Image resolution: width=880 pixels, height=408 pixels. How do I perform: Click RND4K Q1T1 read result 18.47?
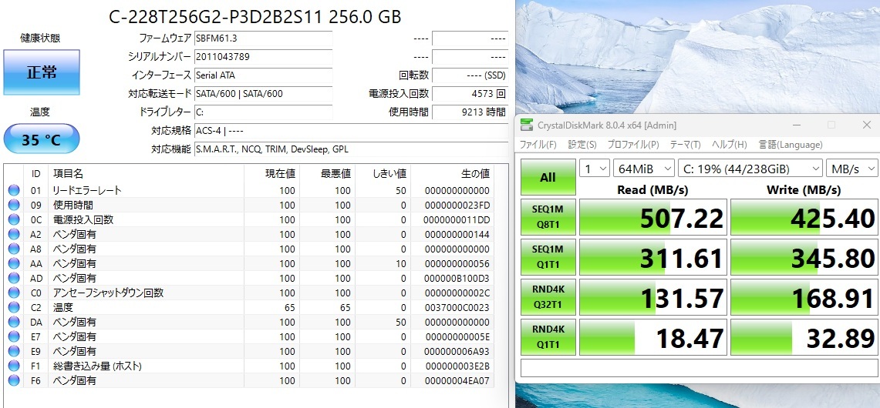point(653,337)
